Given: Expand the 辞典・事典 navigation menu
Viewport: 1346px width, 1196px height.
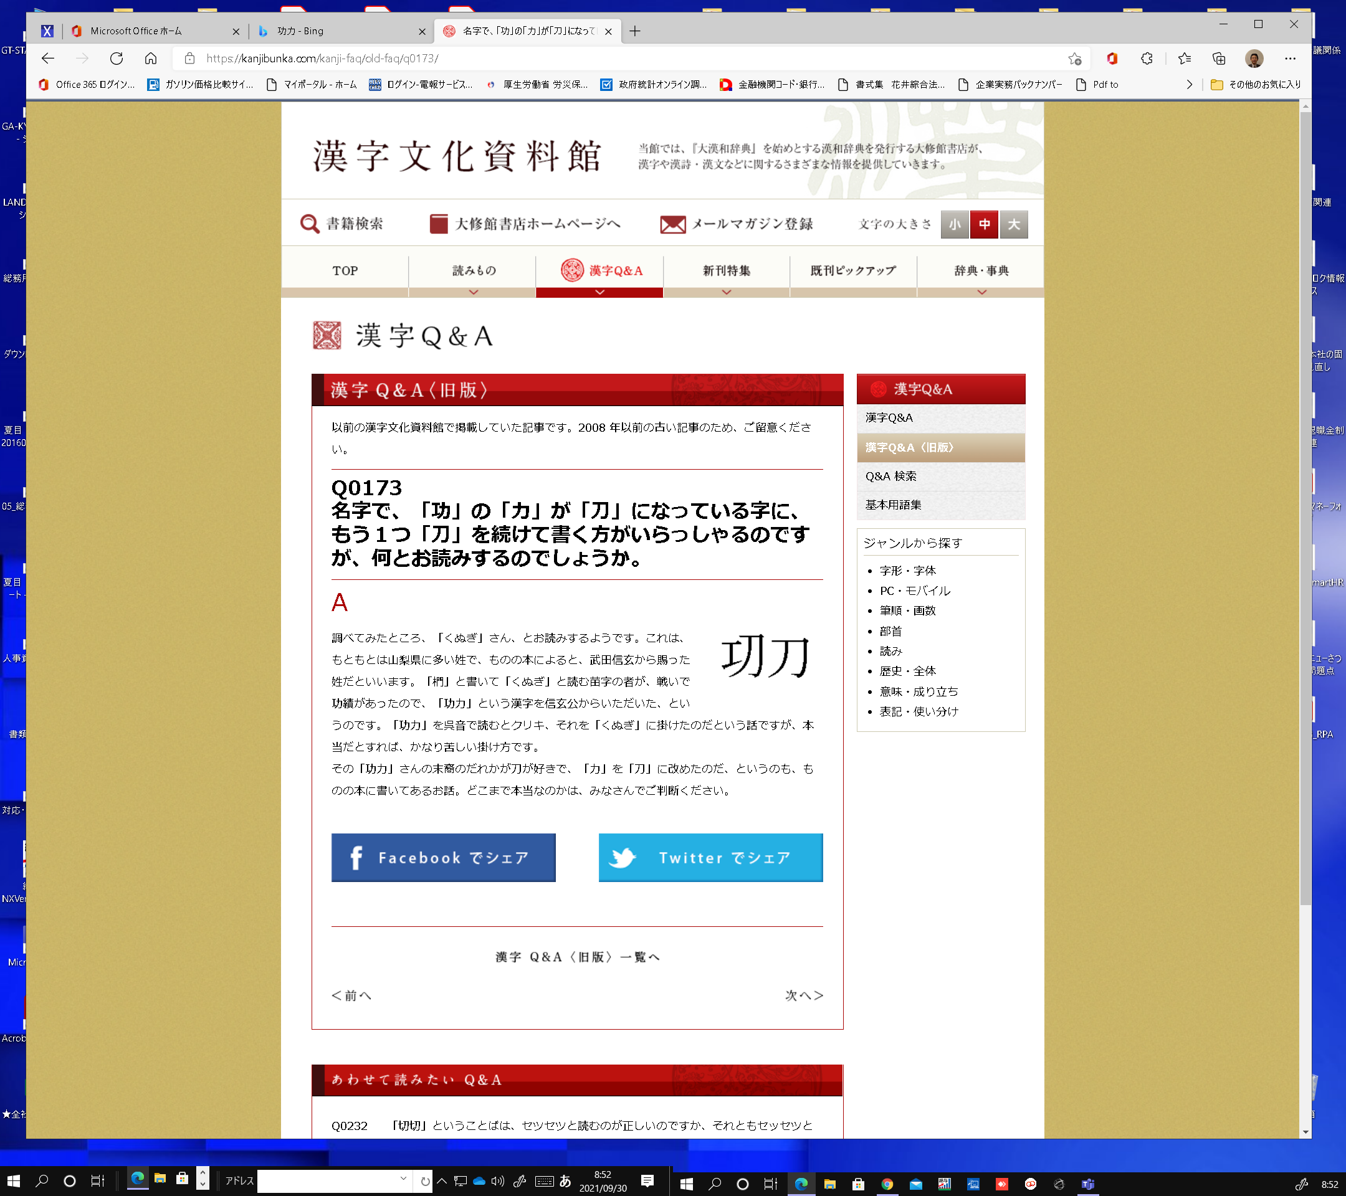Looking at the screenshot, I should click(981, 272).
